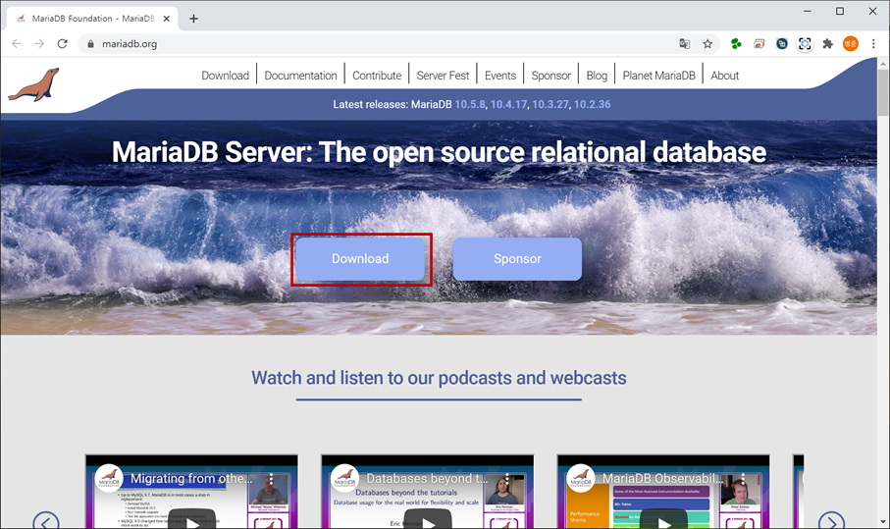Open Planet MariaDB navigation item

tap(659, 76)
